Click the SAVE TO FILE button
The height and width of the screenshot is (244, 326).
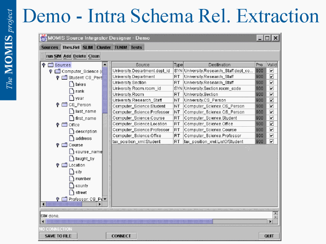click(58, 236)
